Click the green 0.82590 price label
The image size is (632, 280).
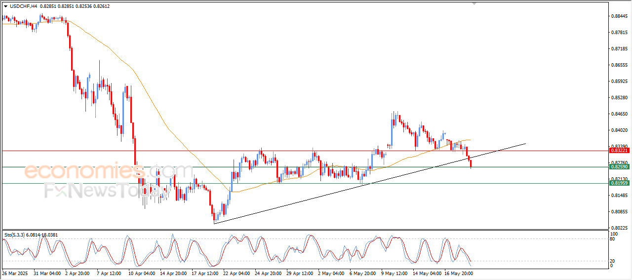[619, 167]
